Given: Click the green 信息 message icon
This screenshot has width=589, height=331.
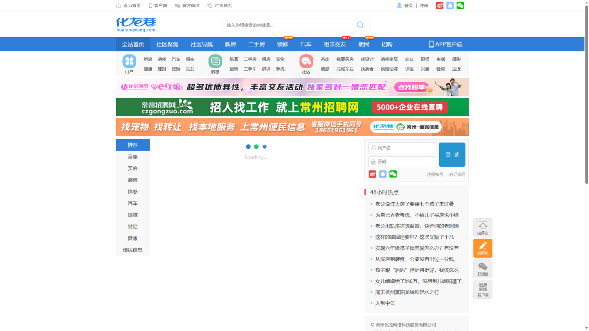Looking at the screenshot, I should (215, 61).
